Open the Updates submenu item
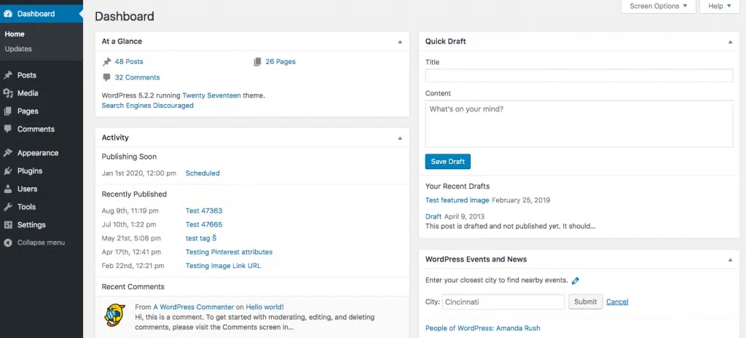Image resolution: width=746 pixels, height=338 pixels. [18, 49]
